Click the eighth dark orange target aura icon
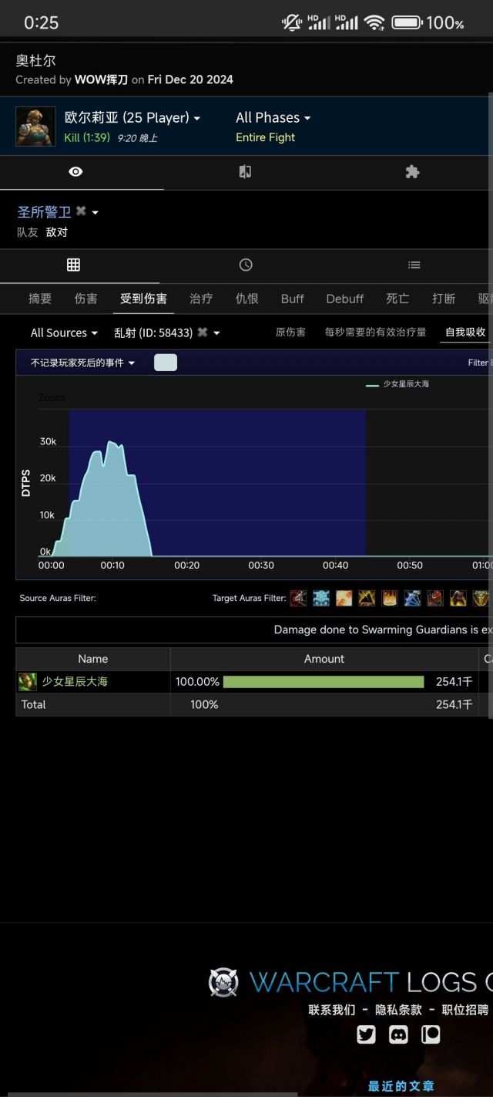 click(458, 598)
